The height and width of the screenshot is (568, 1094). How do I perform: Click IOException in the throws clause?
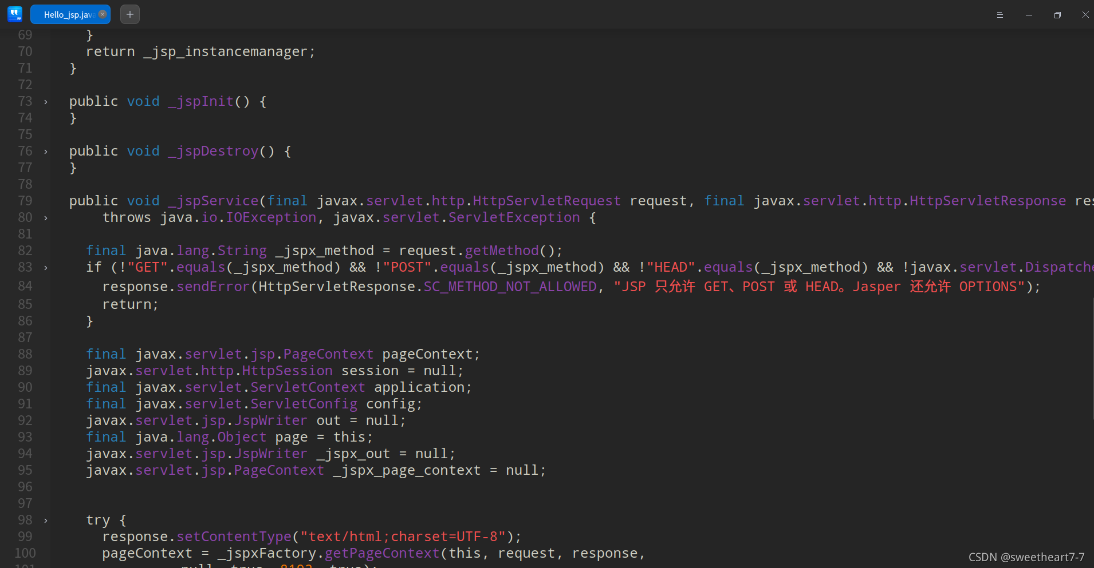[271, 218]
